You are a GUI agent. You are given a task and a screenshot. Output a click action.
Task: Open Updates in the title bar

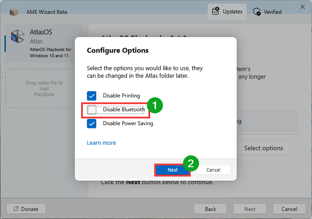click(x=227, y=12)
